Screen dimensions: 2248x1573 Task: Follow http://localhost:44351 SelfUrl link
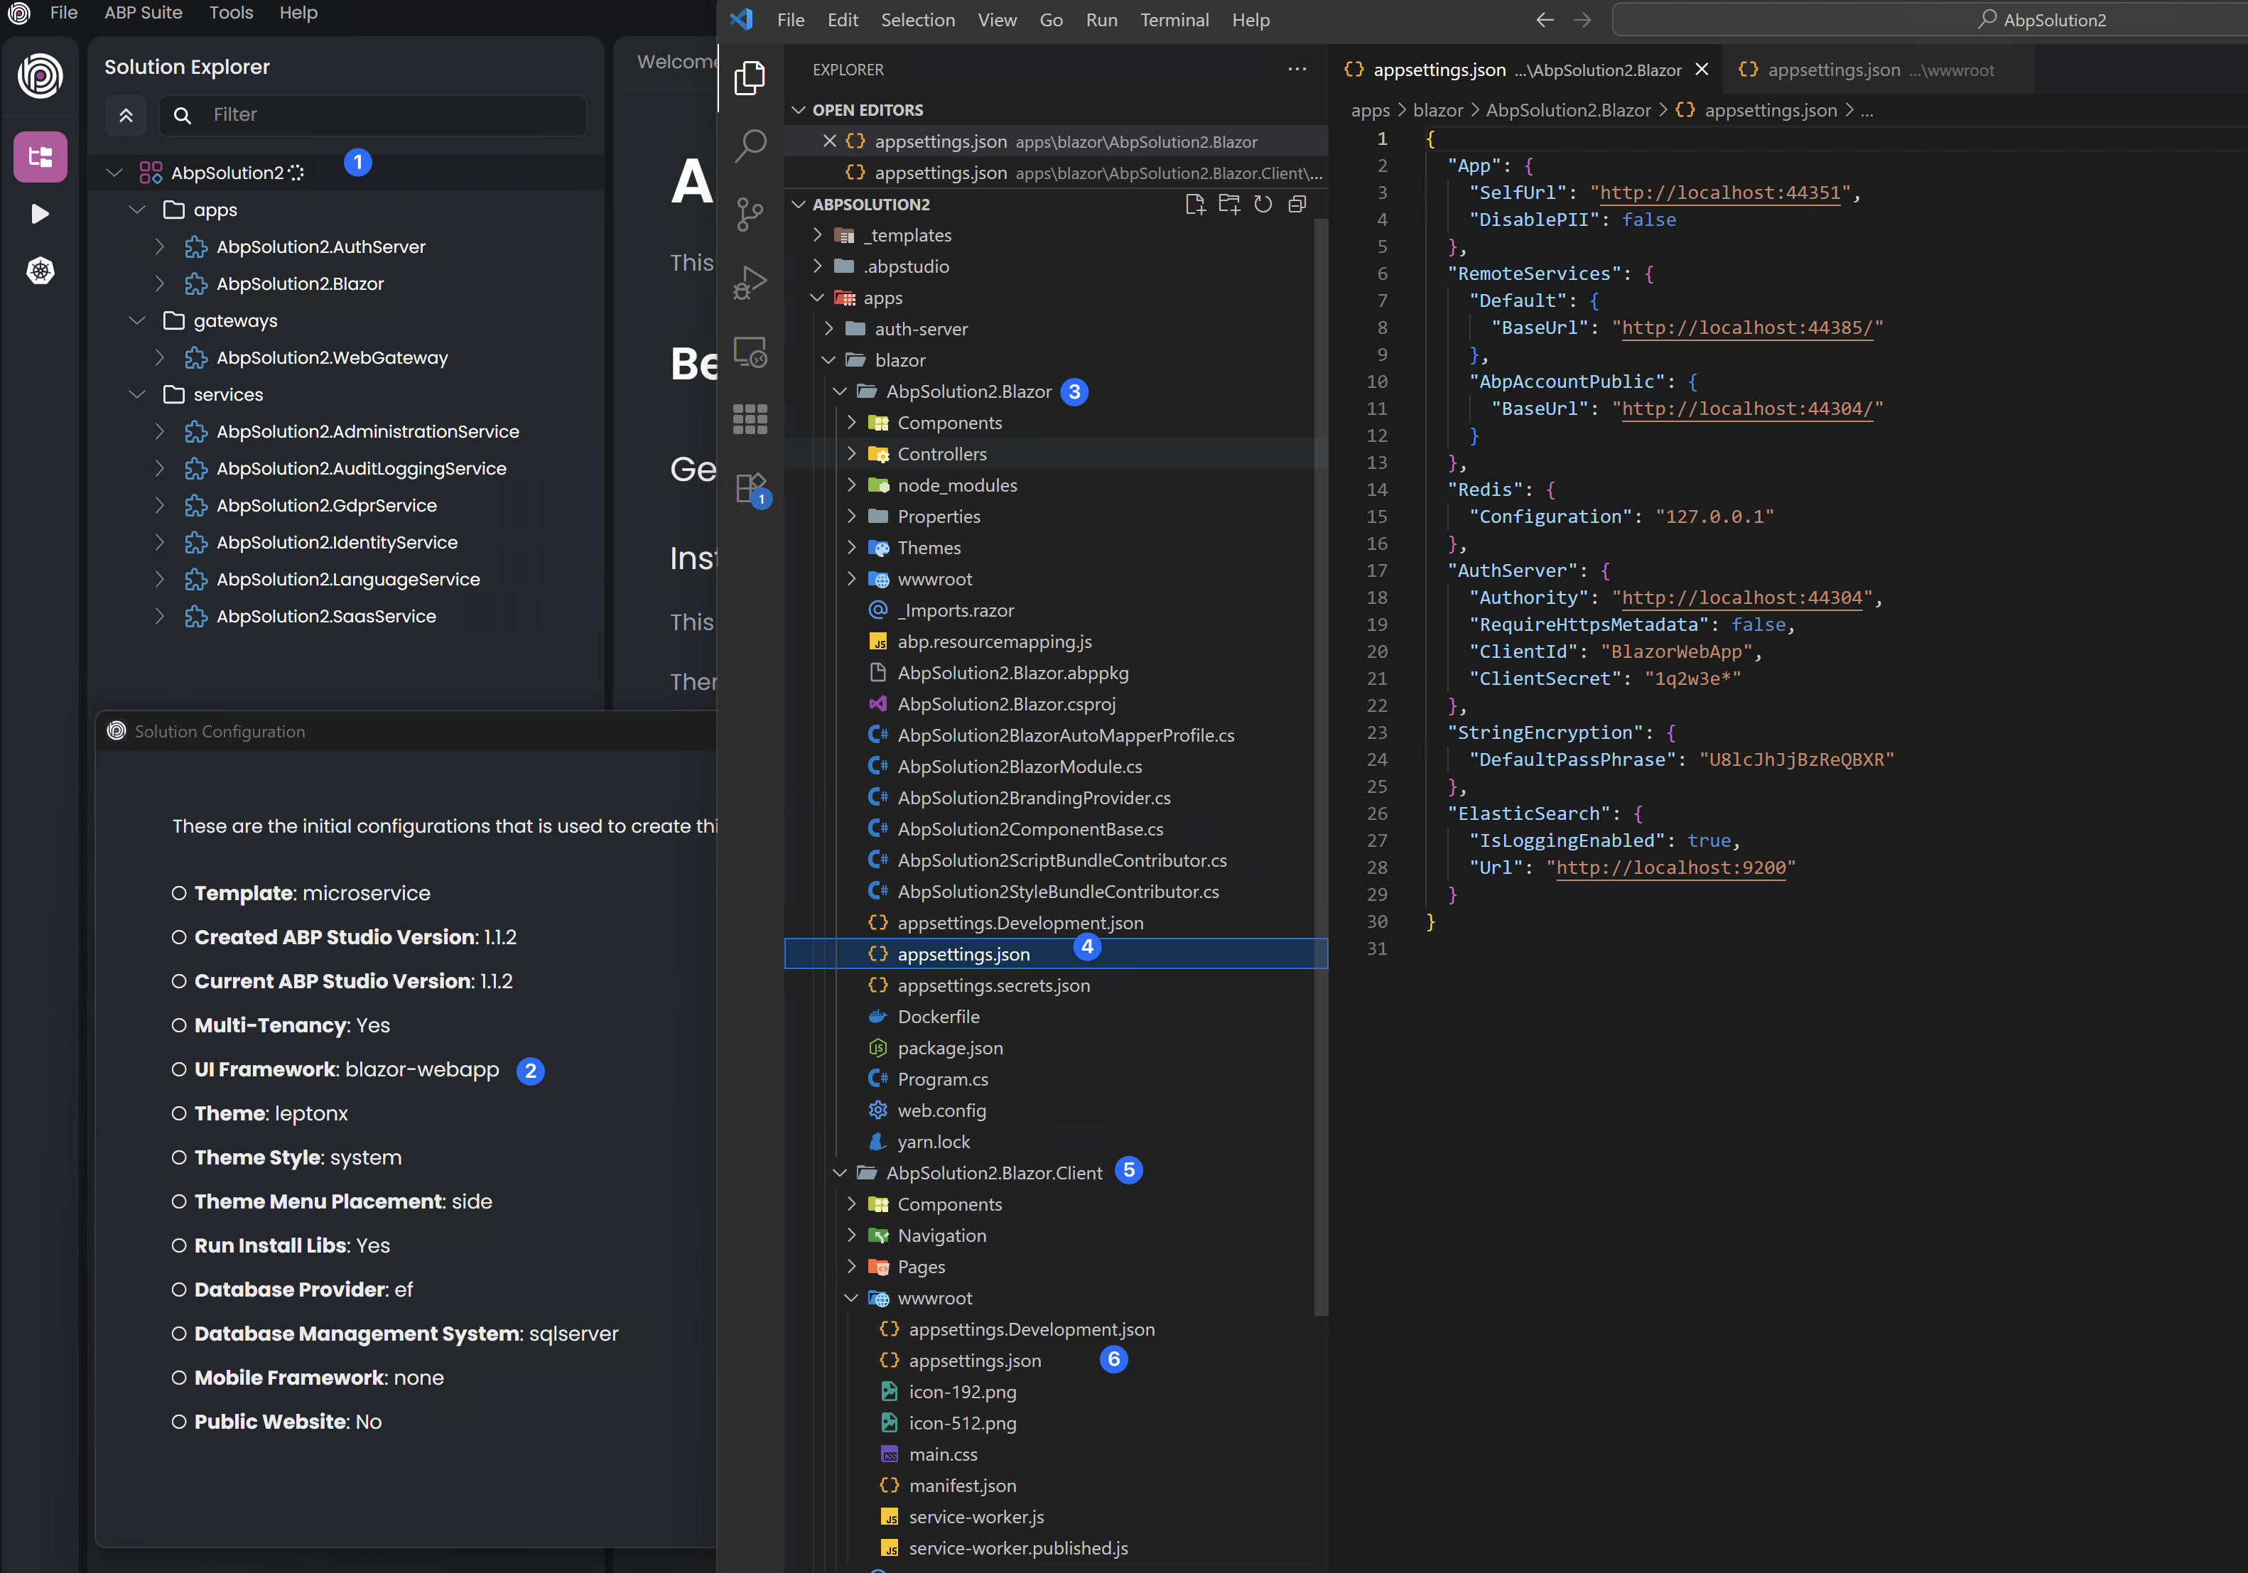click(x=1720, y=193)
